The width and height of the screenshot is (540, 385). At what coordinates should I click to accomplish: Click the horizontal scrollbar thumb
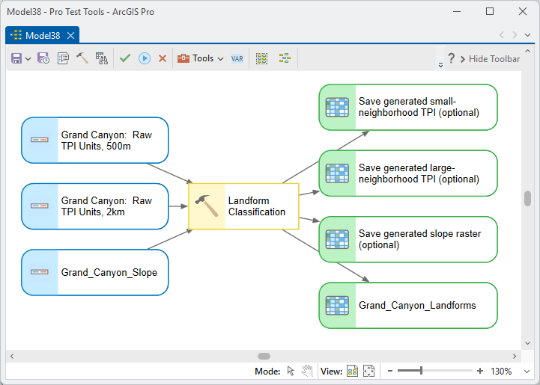(x=264, y=356)
